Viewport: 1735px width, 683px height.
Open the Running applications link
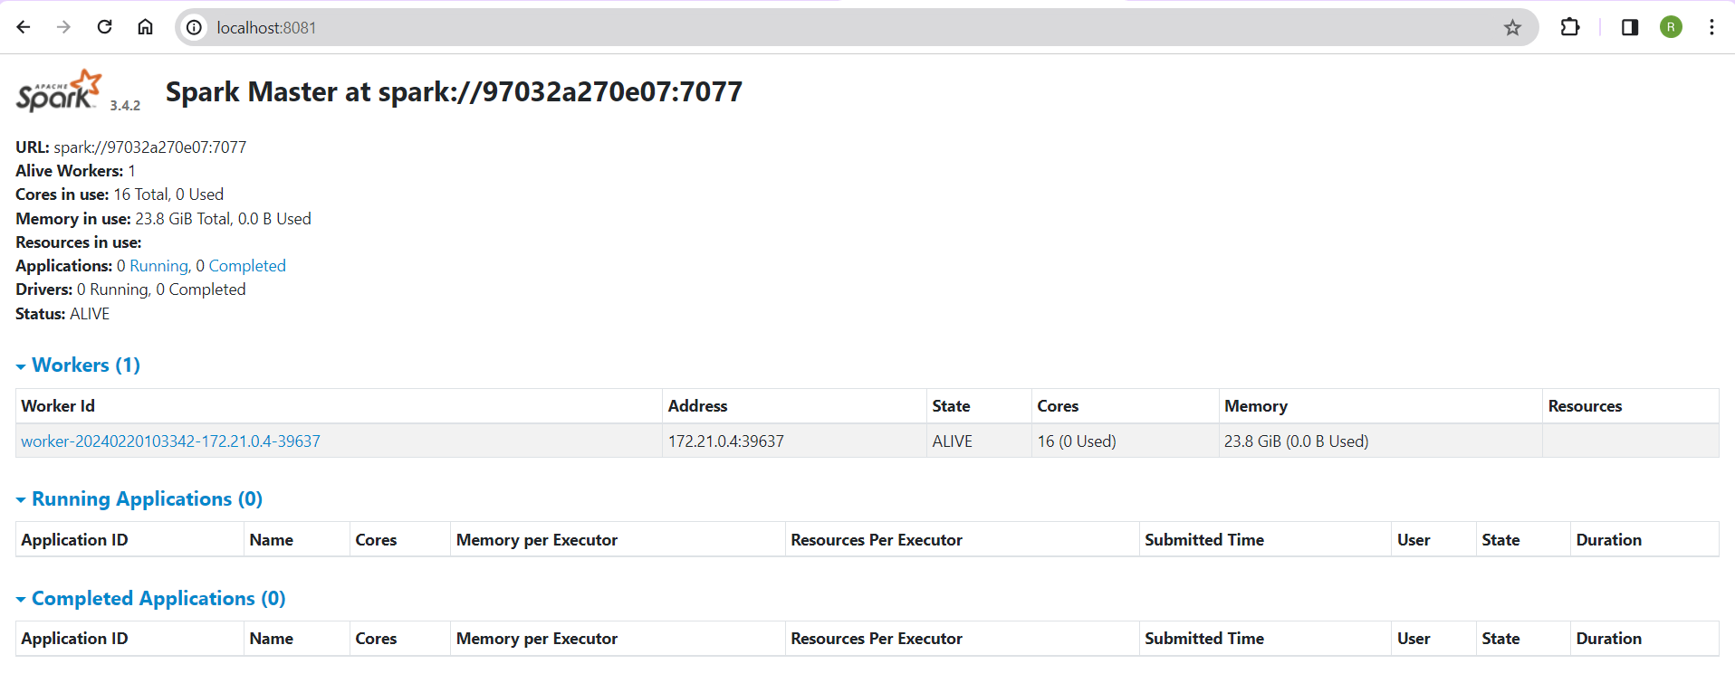coord(158,266)
